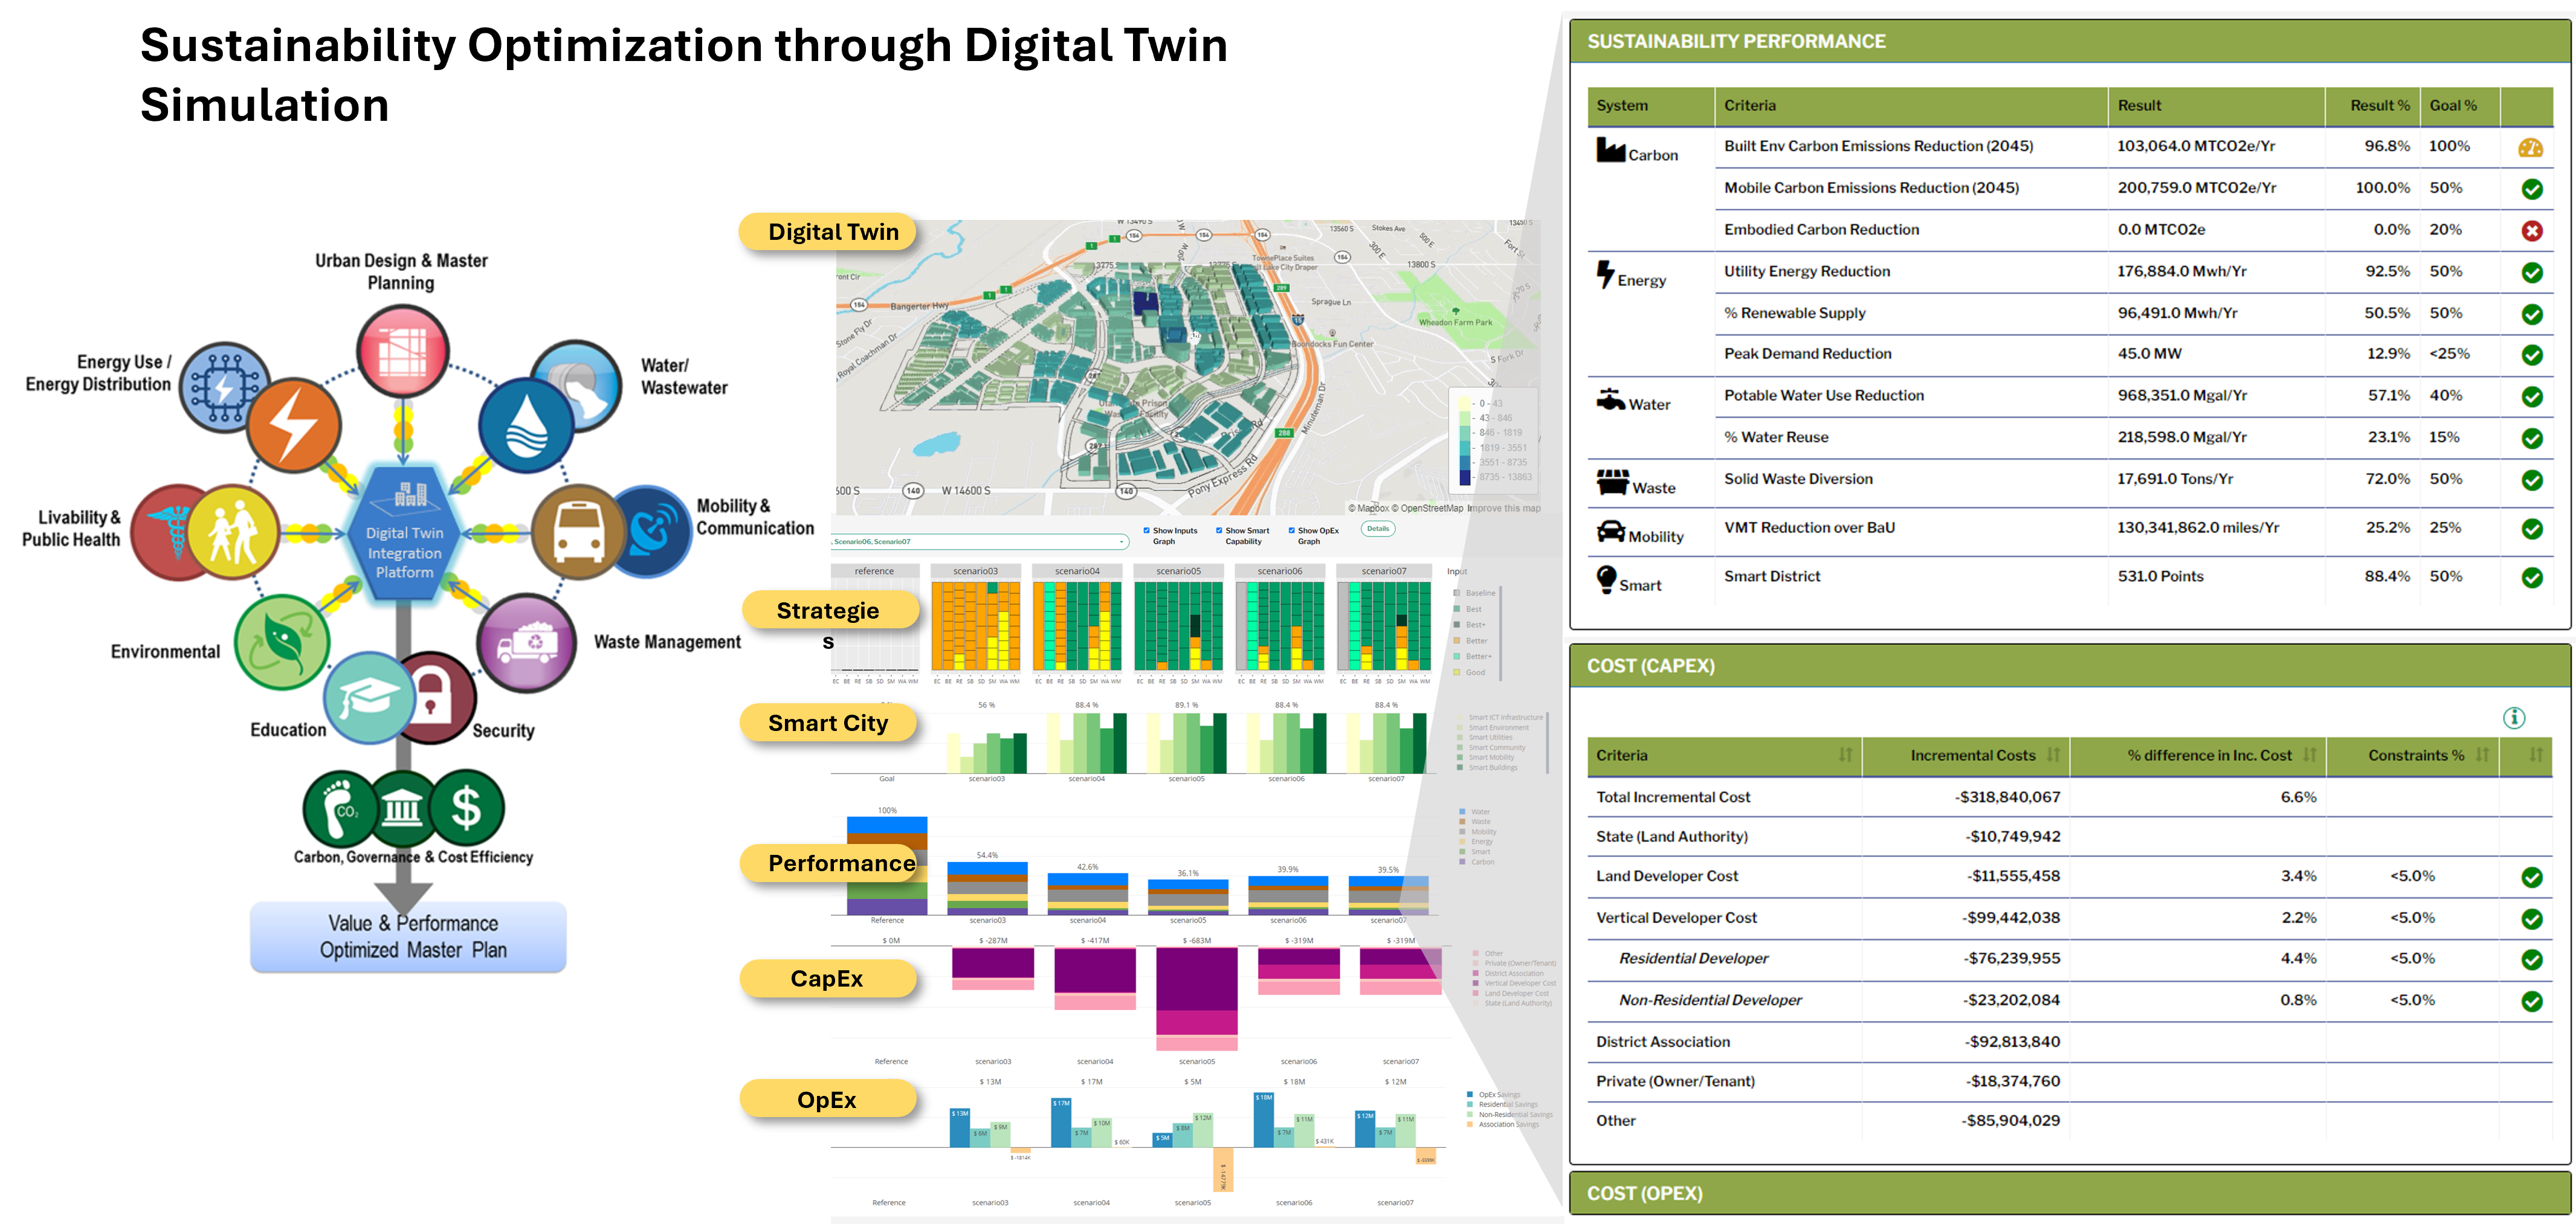Click the info icon above CapEx table
Viewport: 2576px width, 1224px height.
coord(2514,717)
